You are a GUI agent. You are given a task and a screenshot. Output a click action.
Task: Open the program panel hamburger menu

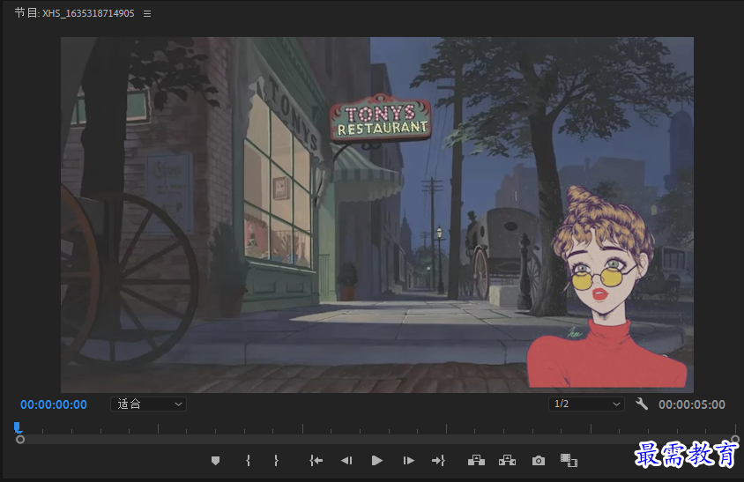147,14
